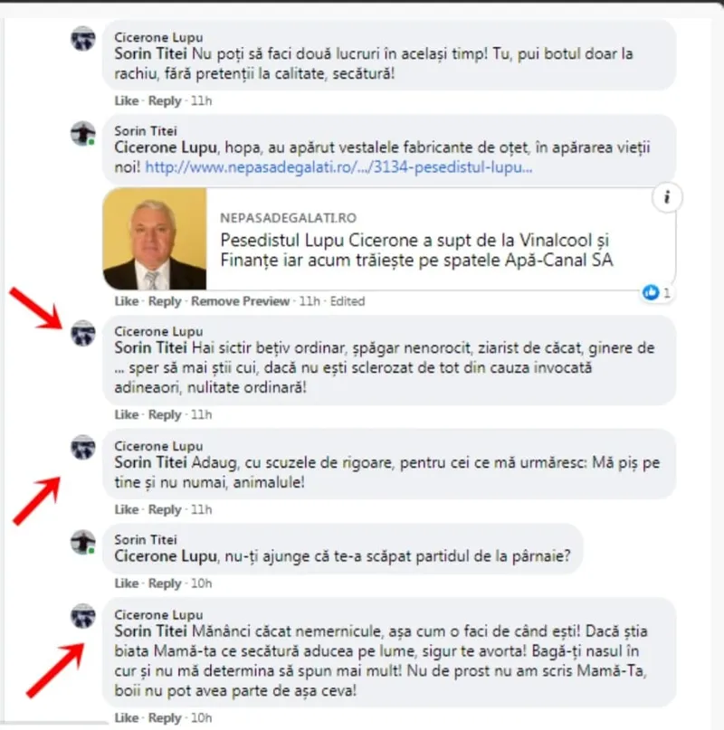Screen dimensions: 724x730
Task: Click Sorin Titei's avatar next to the 'partidul' comment
Action: [x=83, y=542]
